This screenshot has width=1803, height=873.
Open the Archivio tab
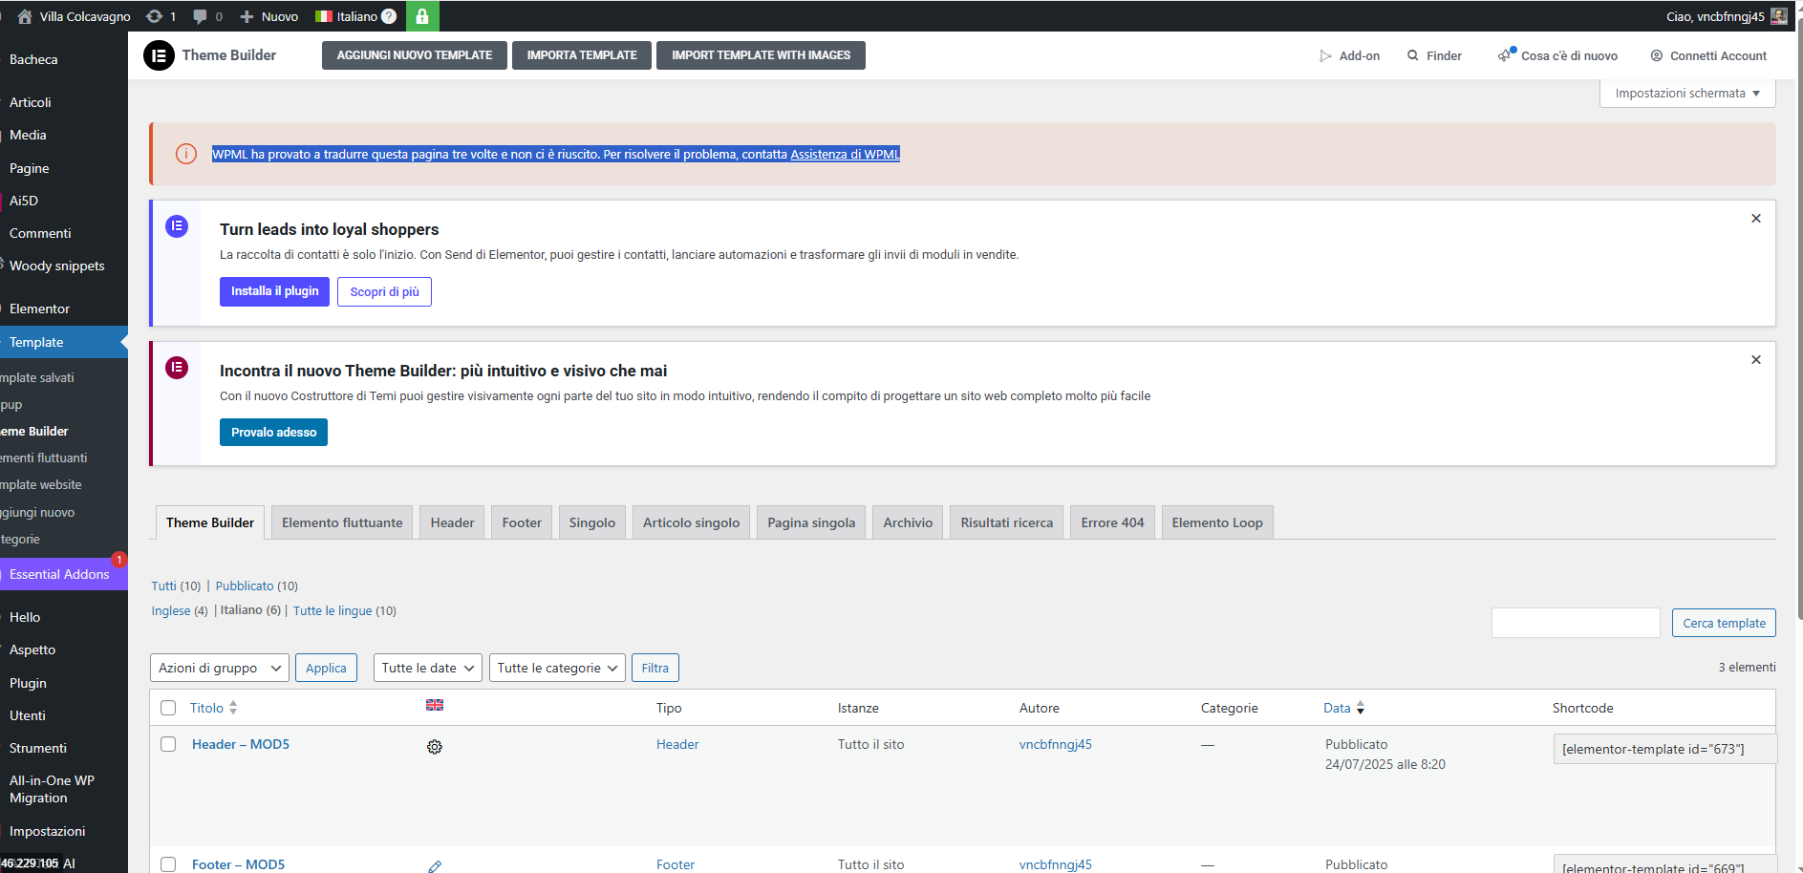908,522
